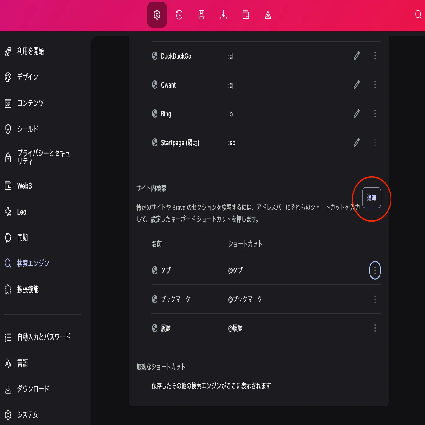Go to 利用を開始 settings section
This screenshot has height=425, width=425.
click(24, 51)
